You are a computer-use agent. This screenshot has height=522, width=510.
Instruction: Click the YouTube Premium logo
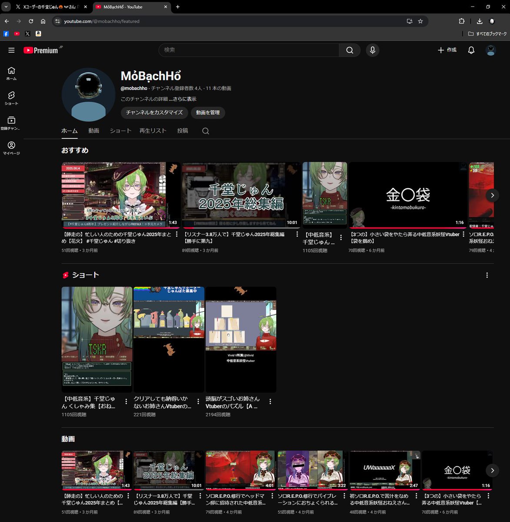[x=43, y=50]
